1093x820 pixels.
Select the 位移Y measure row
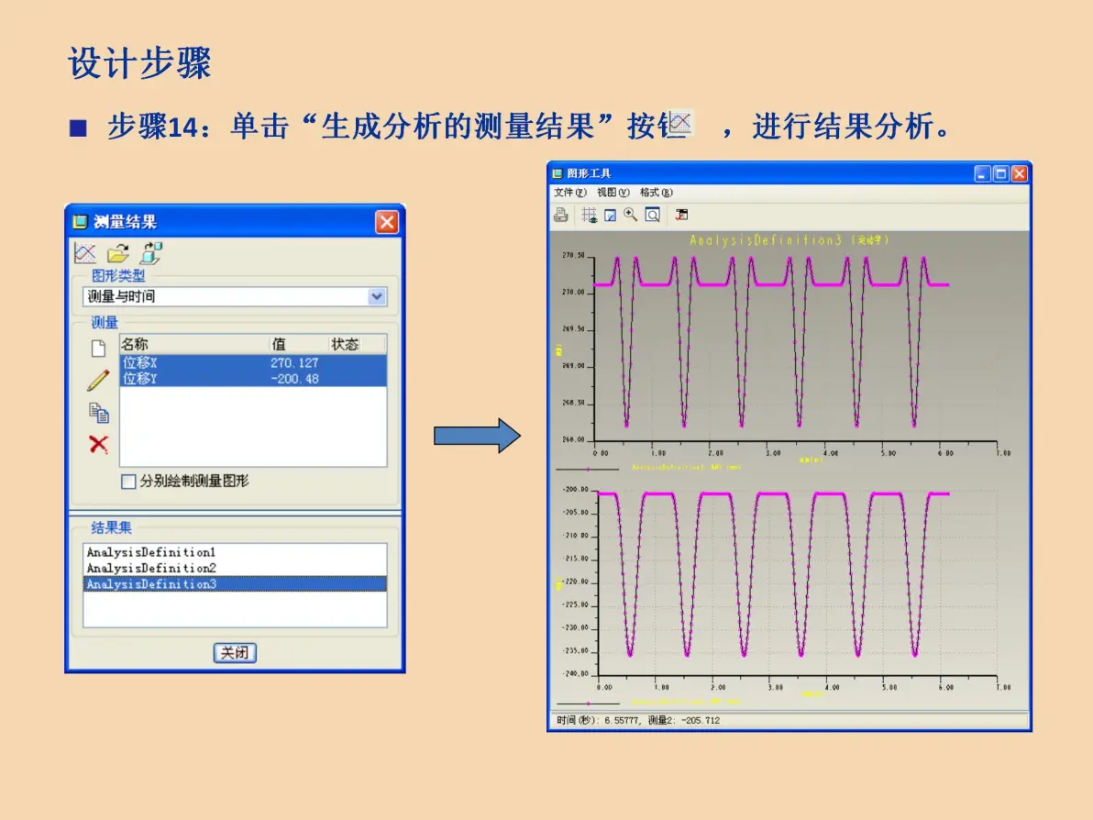pos(253,379)
